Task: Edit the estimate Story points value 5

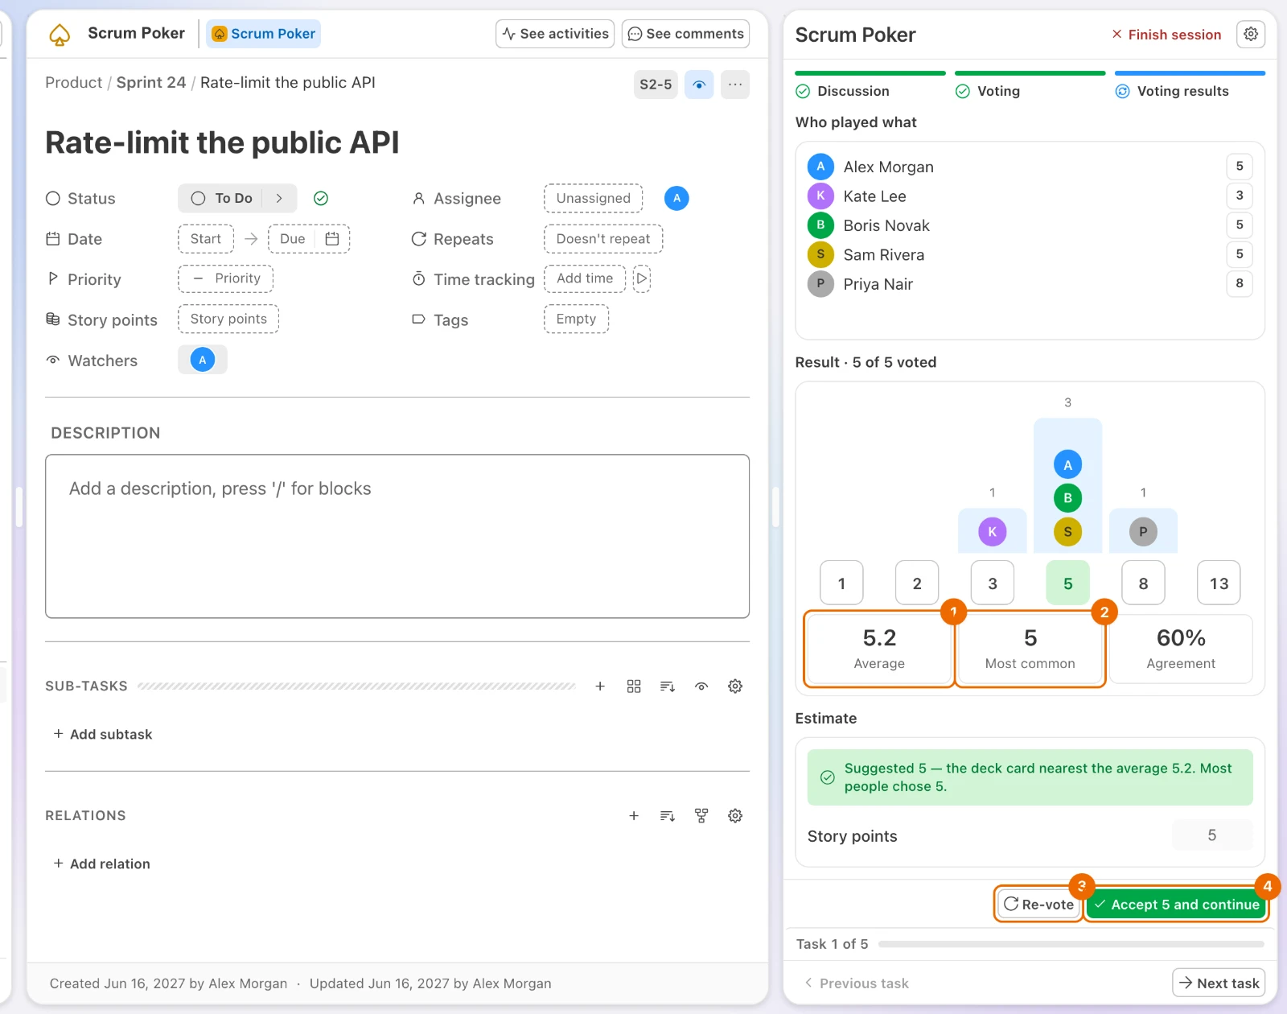Action: 1212,835
